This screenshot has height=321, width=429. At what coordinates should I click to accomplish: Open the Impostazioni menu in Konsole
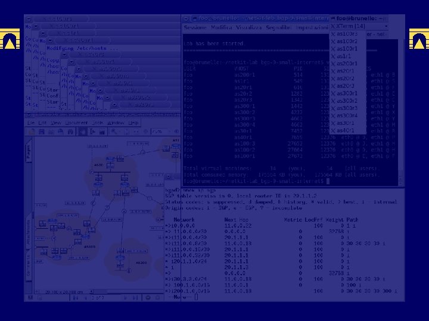click(312, 27)
